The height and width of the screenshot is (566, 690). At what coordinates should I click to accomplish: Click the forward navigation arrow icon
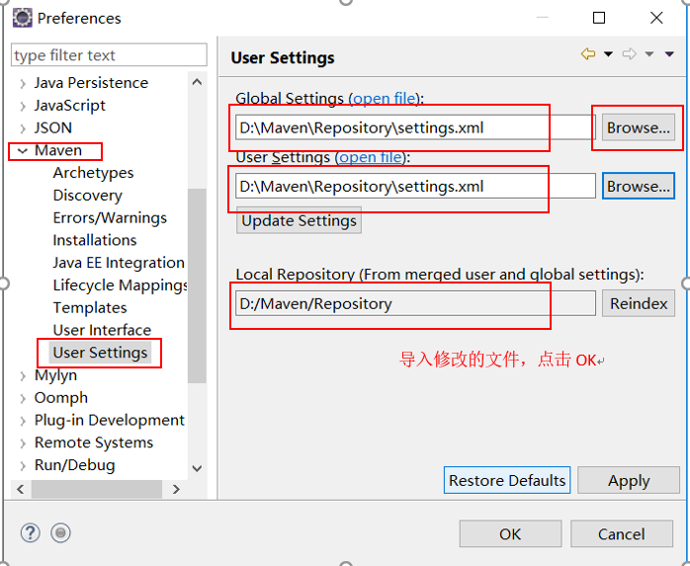[x=630, y=54]
